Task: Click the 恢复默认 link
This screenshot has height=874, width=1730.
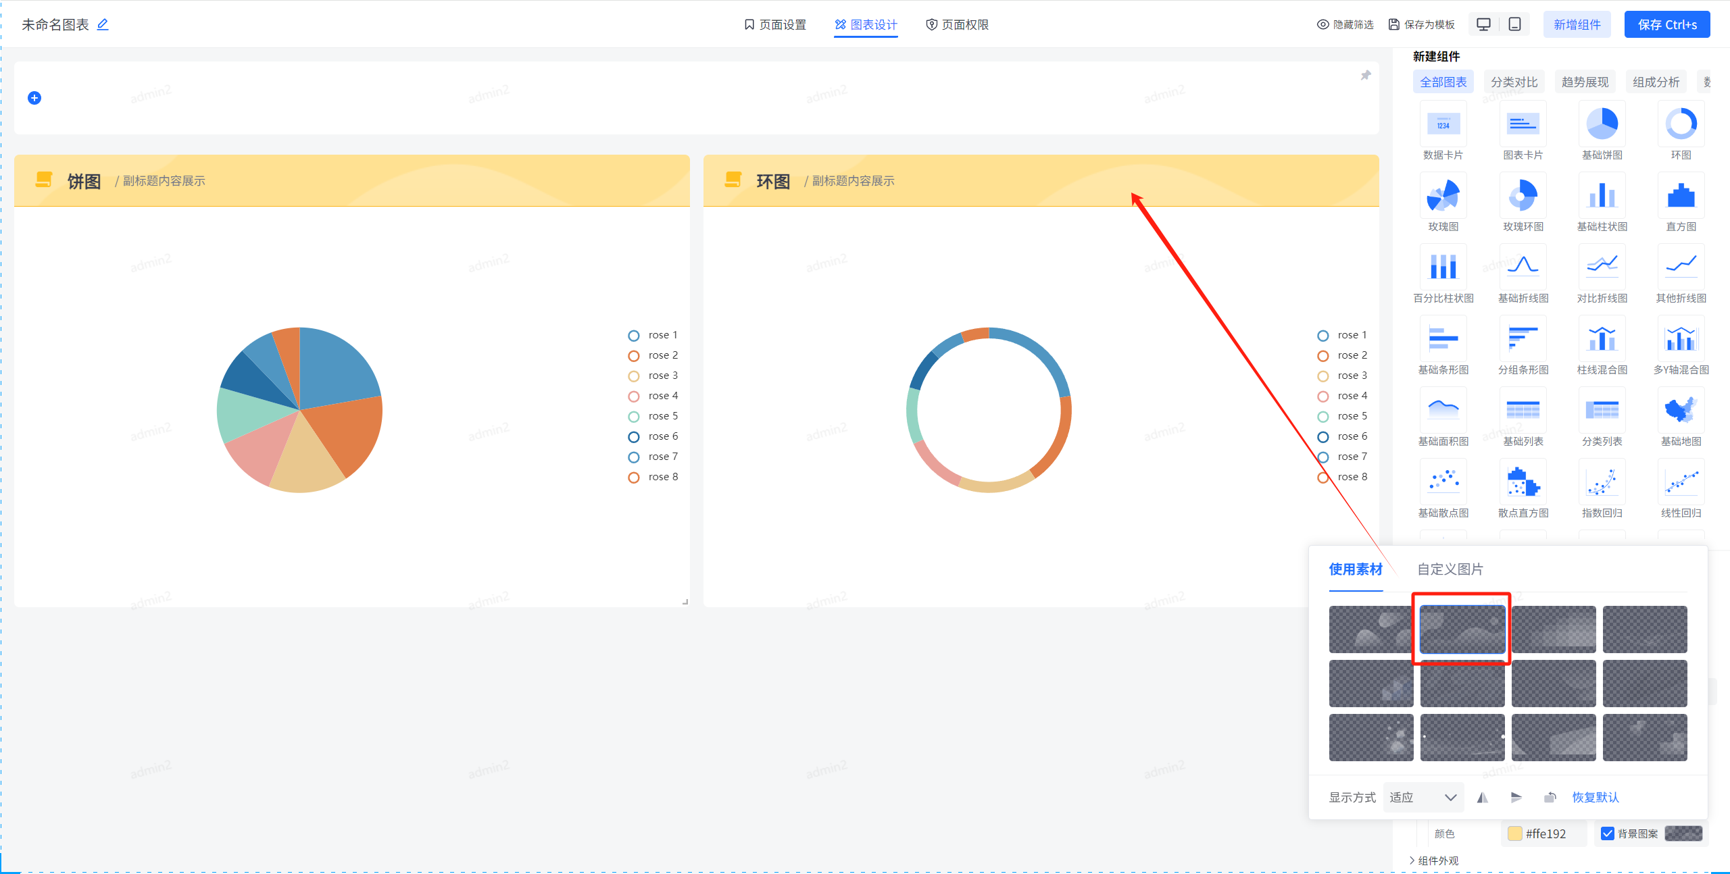Action: coord(1596,798)
